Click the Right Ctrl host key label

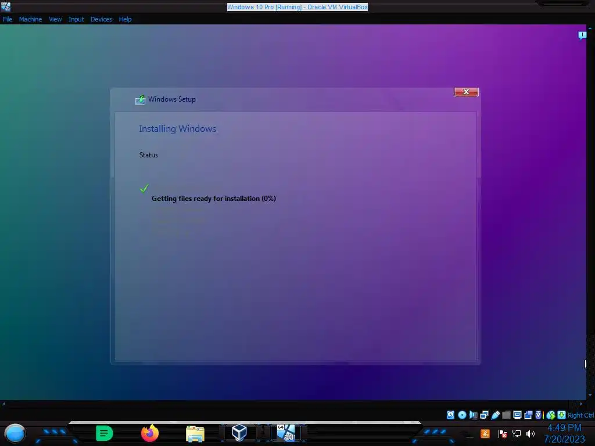581,415
